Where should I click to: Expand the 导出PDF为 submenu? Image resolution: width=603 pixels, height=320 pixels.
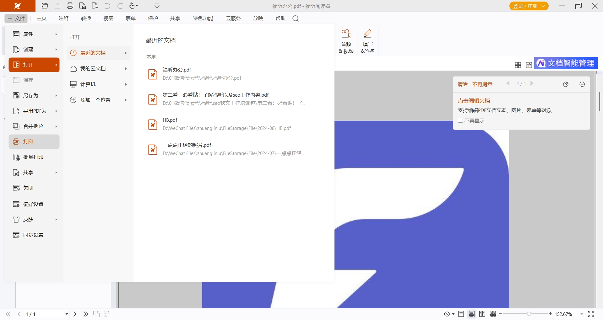point(34,111)
